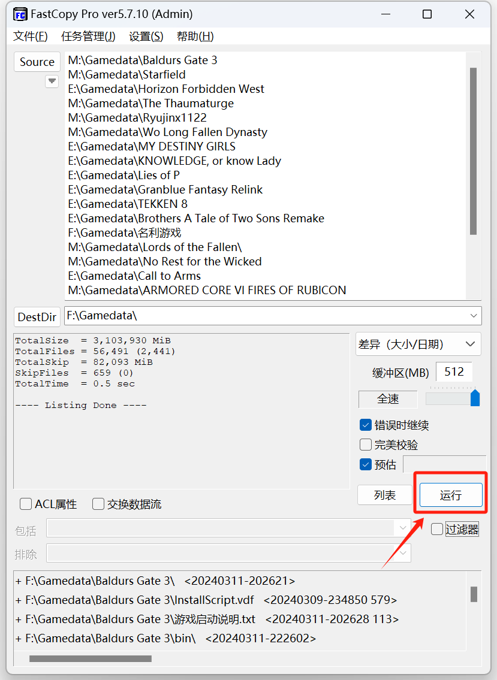This screenshot has width=497, height=680.
Task: Click source line TEKKEN 8
Action: [128, 204]
